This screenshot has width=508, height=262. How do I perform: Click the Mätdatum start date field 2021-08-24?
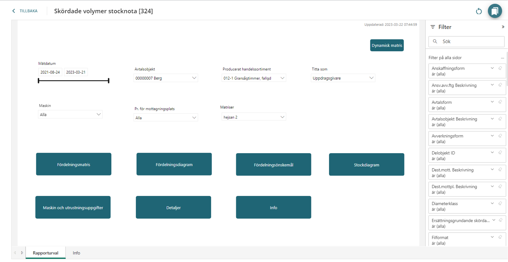tap(50, 72)
